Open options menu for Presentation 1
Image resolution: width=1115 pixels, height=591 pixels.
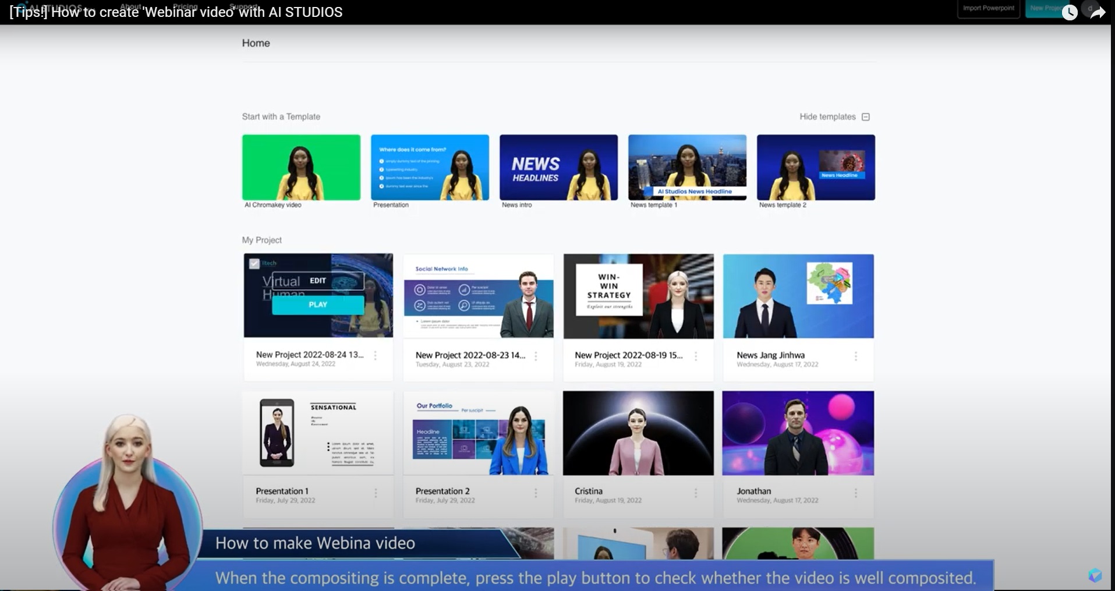(376, 493)
